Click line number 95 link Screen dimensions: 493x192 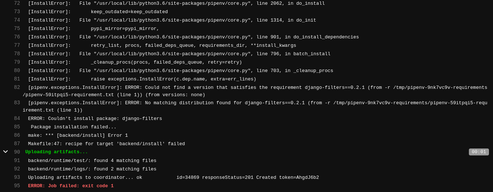pyautogui.click(x=17, y=186)
